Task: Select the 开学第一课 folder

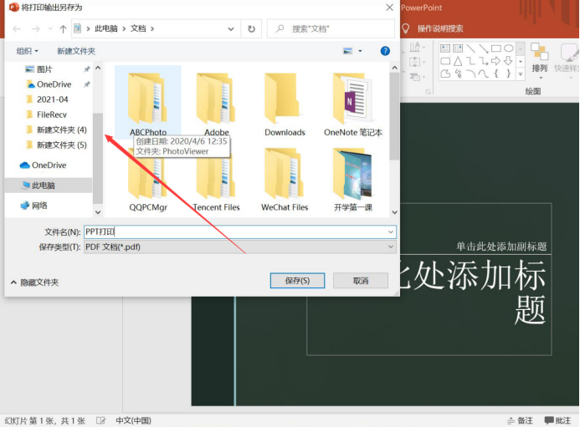Action: 353,180
